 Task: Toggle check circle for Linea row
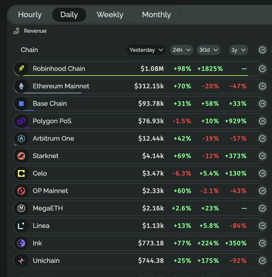coord(262,226)
